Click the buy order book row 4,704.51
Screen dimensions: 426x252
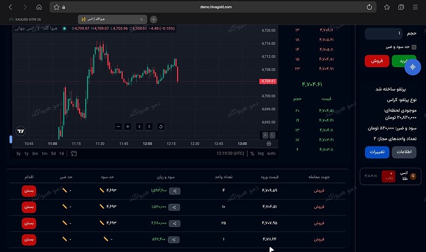314,111
